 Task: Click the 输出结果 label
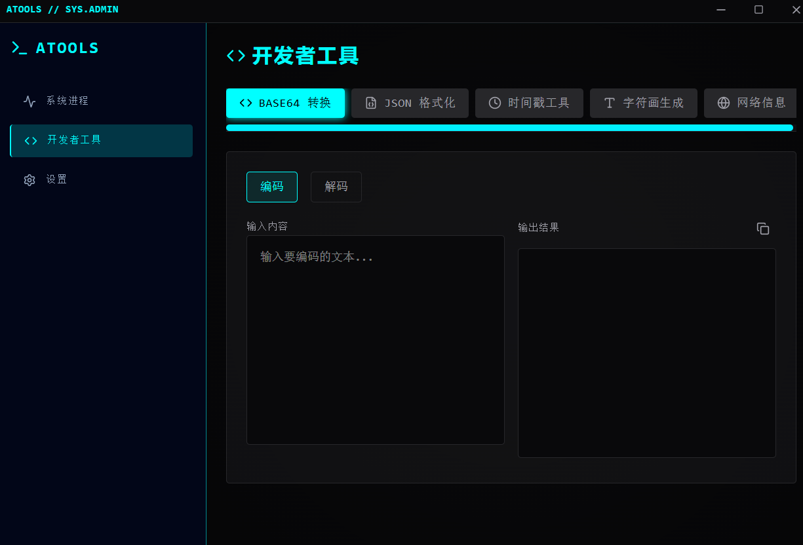[x=538, y=227]
